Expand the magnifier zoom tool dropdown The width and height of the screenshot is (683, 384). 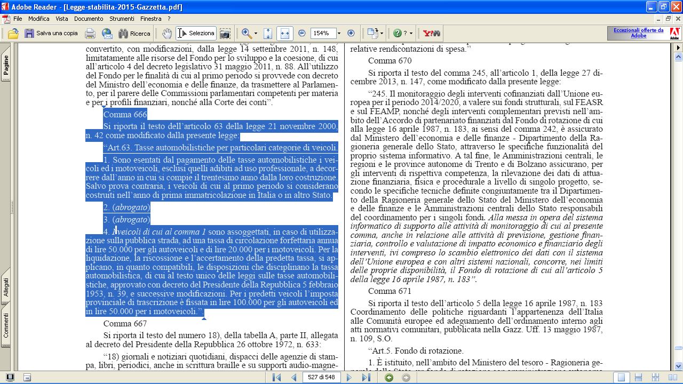click(x=256, y=33)
